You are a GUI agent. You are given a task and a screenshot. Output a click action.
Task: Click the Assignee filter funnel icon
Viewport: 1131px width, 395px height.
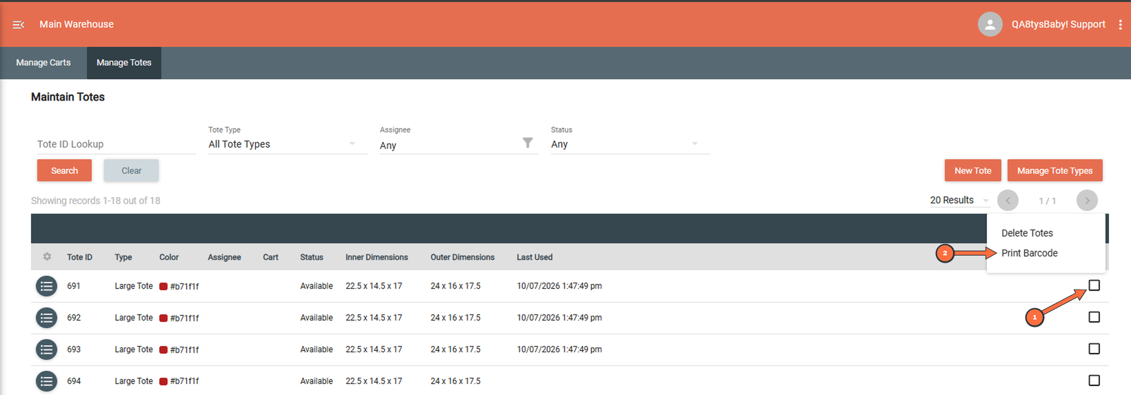528,143
